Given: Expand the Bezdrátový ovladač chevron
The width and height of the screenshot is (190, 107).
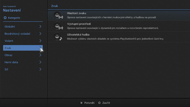Looking at the screenshot, I should (40, 34).
